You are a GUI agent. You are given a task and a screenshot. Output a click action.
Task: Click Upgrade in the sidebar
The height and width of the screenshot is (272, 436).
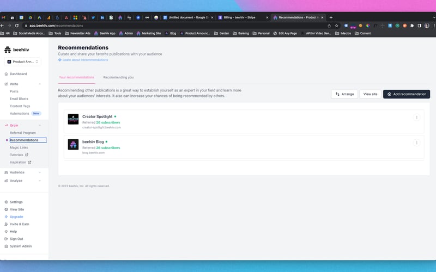16,217
